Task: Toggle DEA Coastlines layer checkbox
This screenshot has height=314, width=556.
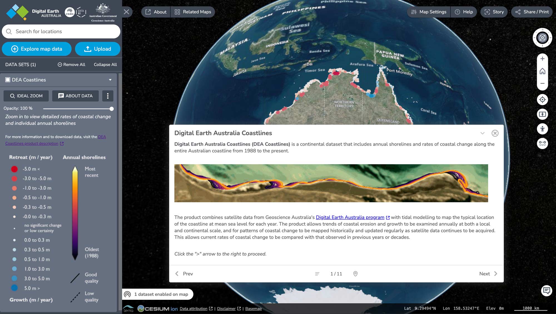Action: (8, 80)
